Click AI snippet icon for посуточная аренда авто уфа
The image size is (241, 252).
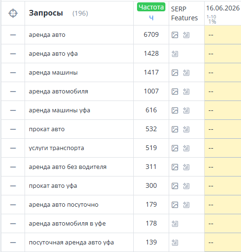[x=175, y=243]
